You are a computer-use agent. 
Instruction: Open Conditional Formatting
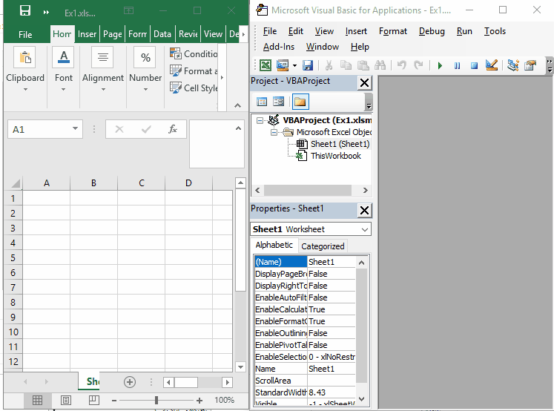pyautogui.click(x=194, y=53)
